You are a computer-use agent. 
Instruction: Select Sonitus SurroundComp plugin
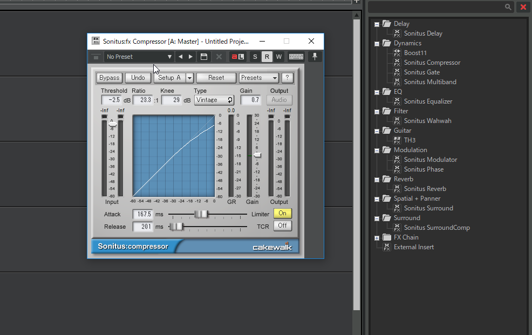point(436,228)
